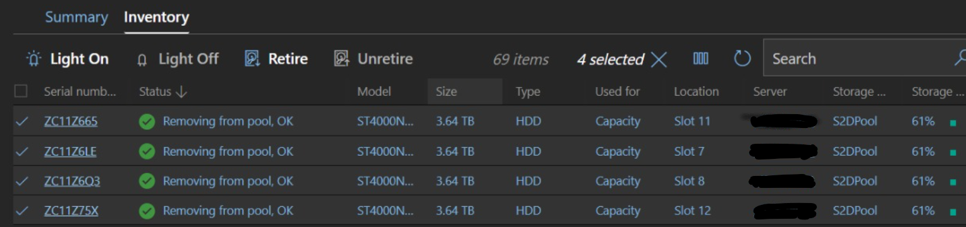Switch to the Summary tab
966x227 pixels.
pyautogui.click(x=76, y=17)
